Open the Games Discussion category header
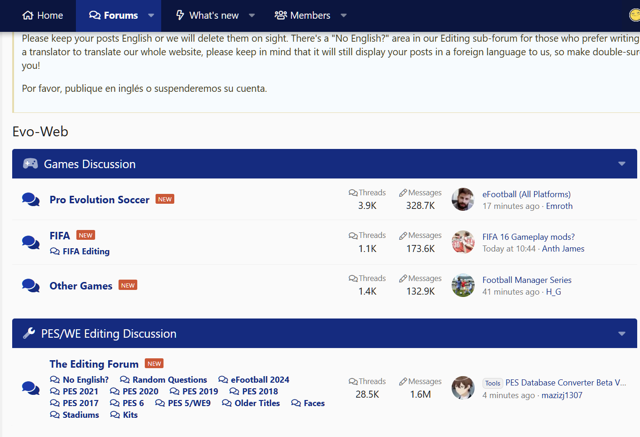 [90, 164]
